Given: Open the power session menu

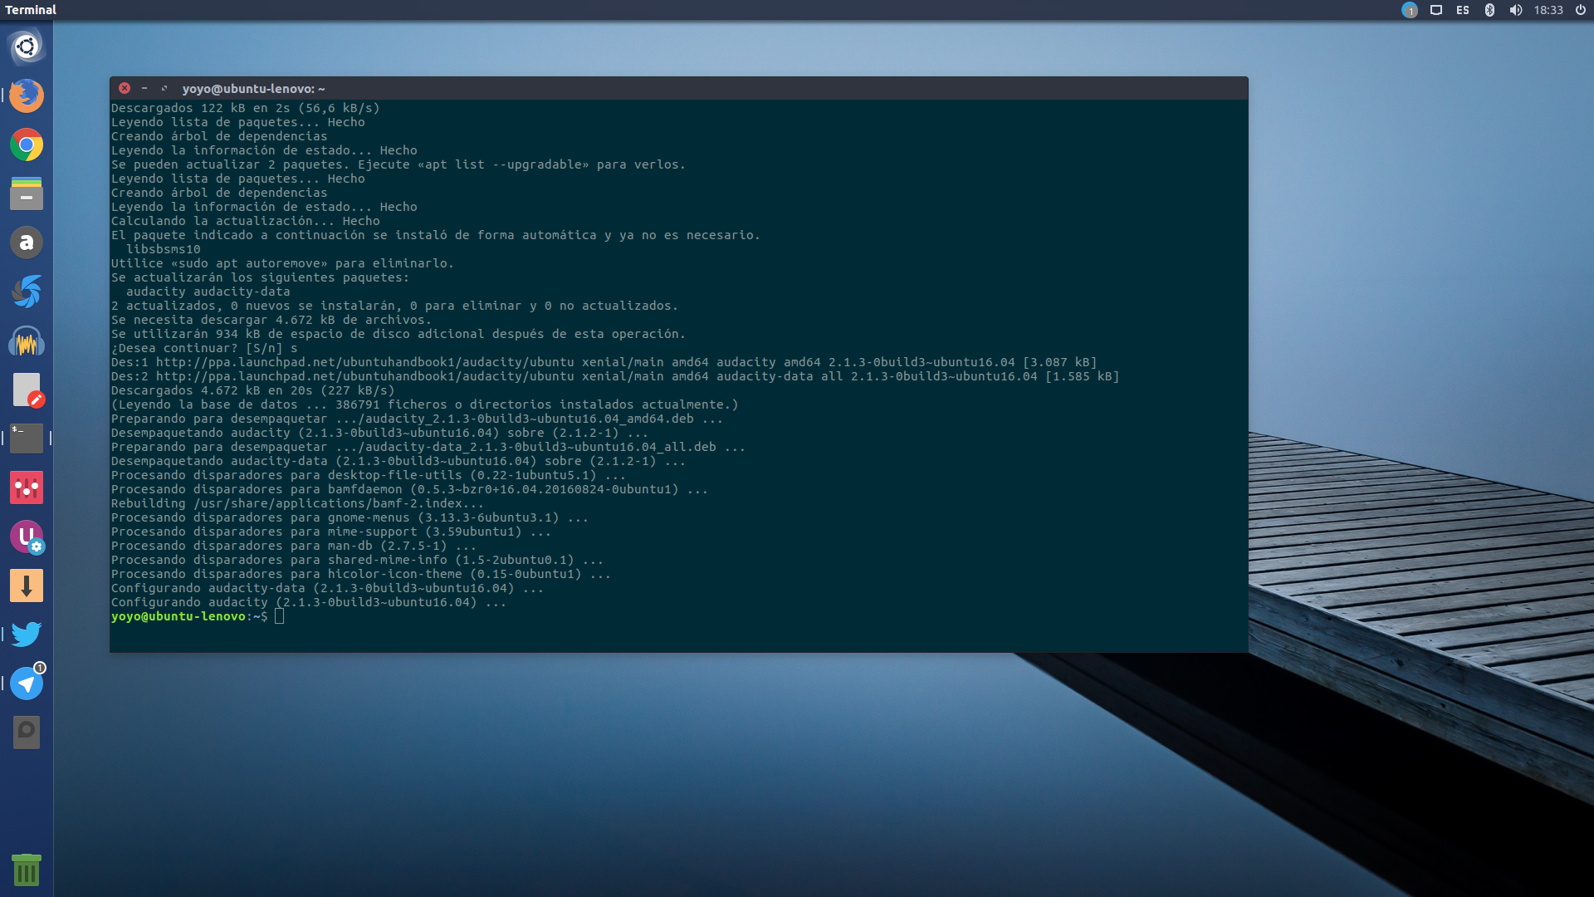Looking at the screenshot, I should pyautogui.click(x=1581, y=10).
